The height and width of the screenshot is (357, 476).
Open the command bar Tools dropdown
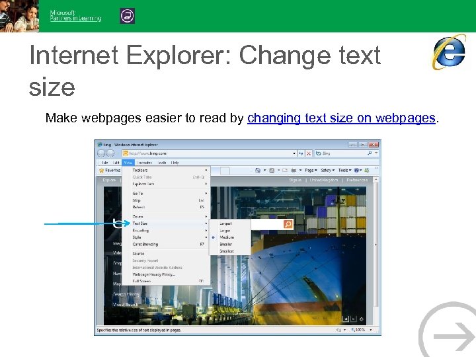pos(344,171)
